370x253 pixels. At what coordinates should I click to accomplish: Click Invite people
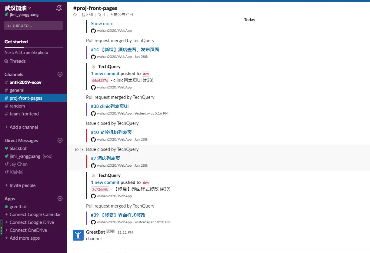tap(20, 185)
